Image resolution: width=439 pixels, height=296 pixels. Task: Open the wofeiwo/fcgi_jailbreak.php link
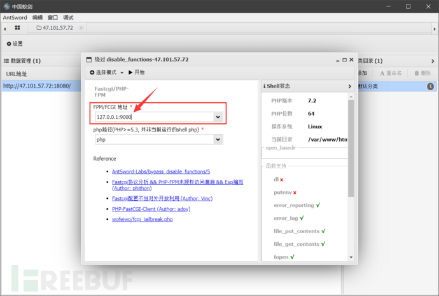(143, 219)
